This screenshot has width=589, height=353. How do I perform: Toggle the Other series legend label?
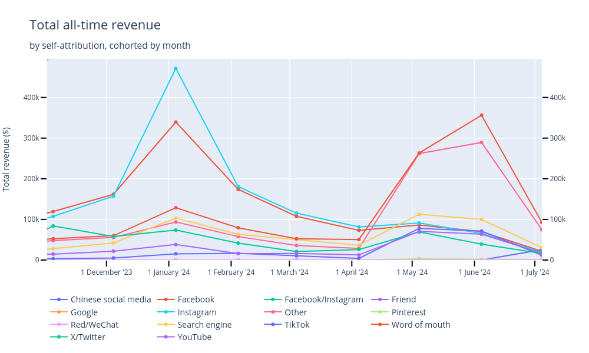click(296, 312)
